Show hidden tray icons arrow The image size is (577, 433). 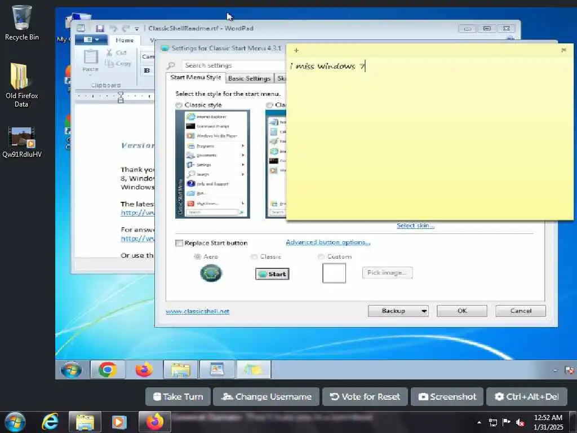click(x=479, y=422)
